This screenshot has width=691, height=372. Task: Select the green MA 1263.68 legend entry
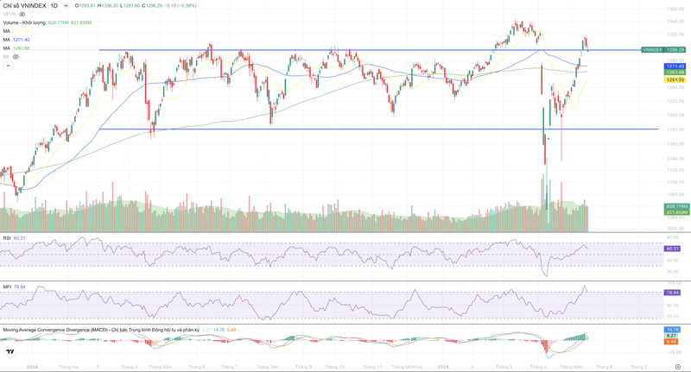click(16, 48)
